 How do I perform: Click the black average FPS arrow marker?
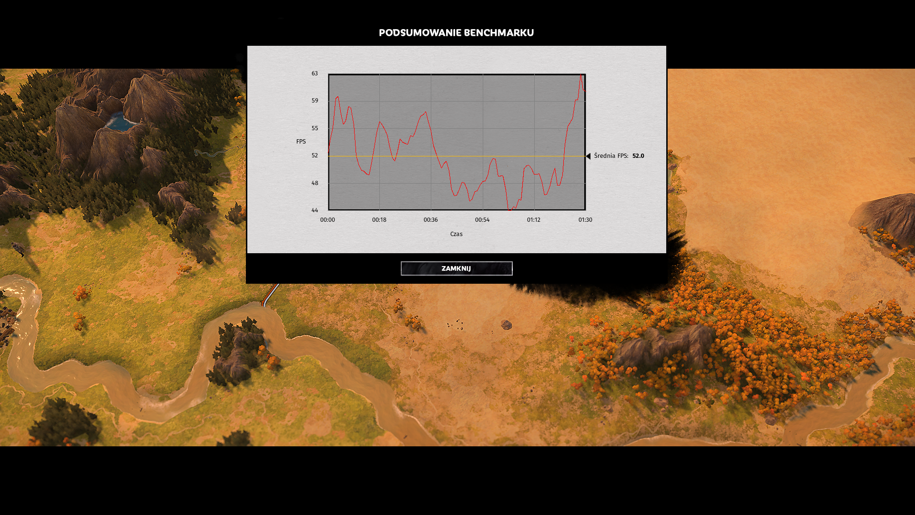(x=588, y=156)
